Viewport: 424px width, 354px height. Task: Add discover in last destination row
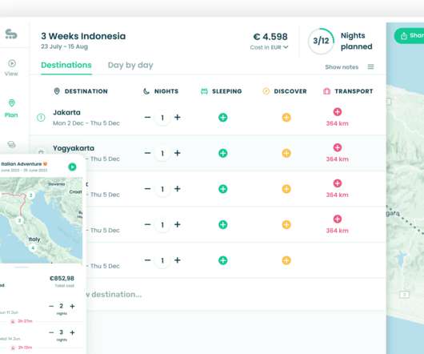click(x=286, y=260)
